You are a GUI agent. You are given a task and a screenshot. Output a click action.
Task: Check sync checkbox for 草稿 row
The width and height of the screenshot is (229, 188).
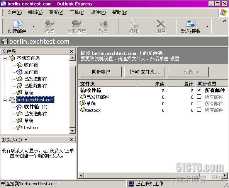tap(199, 103)
